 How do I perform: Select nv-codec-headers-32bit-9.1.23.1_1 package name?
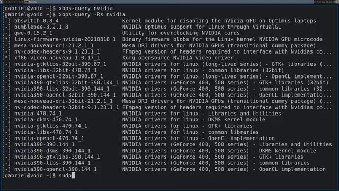tap(67, 107)
